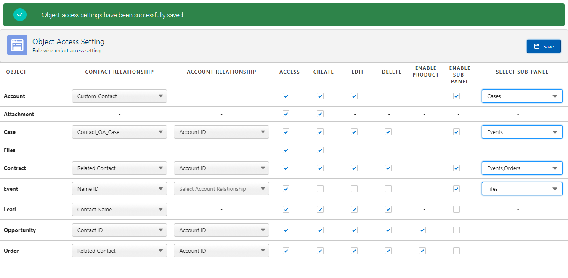This screenshot has height=278, width=568.
Task: Enable sub-panel checkbox for Lead row
Action: (x=457, y=209)
